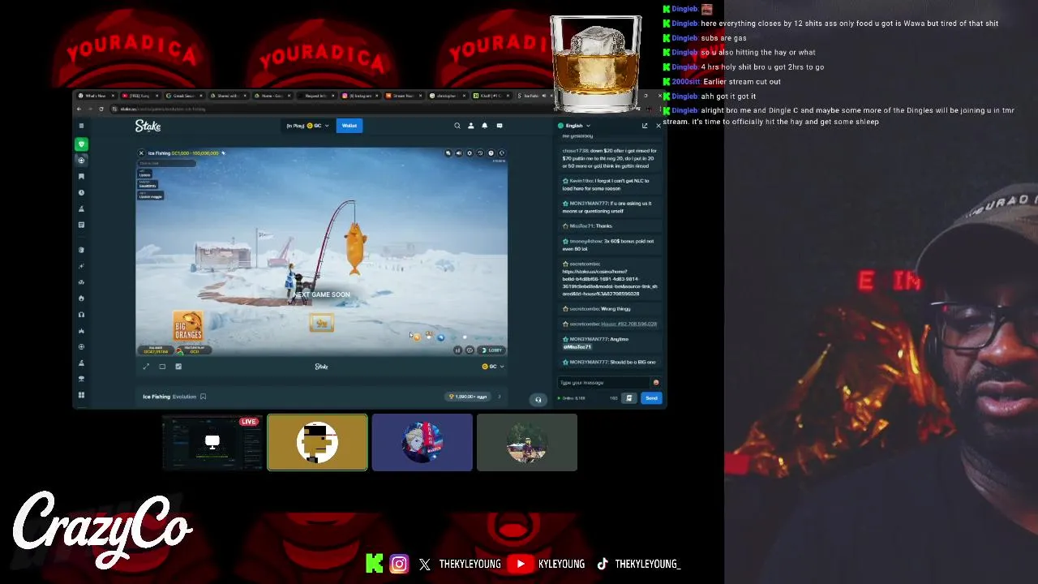
Task: Click Send in the chat
Action: 651,398
